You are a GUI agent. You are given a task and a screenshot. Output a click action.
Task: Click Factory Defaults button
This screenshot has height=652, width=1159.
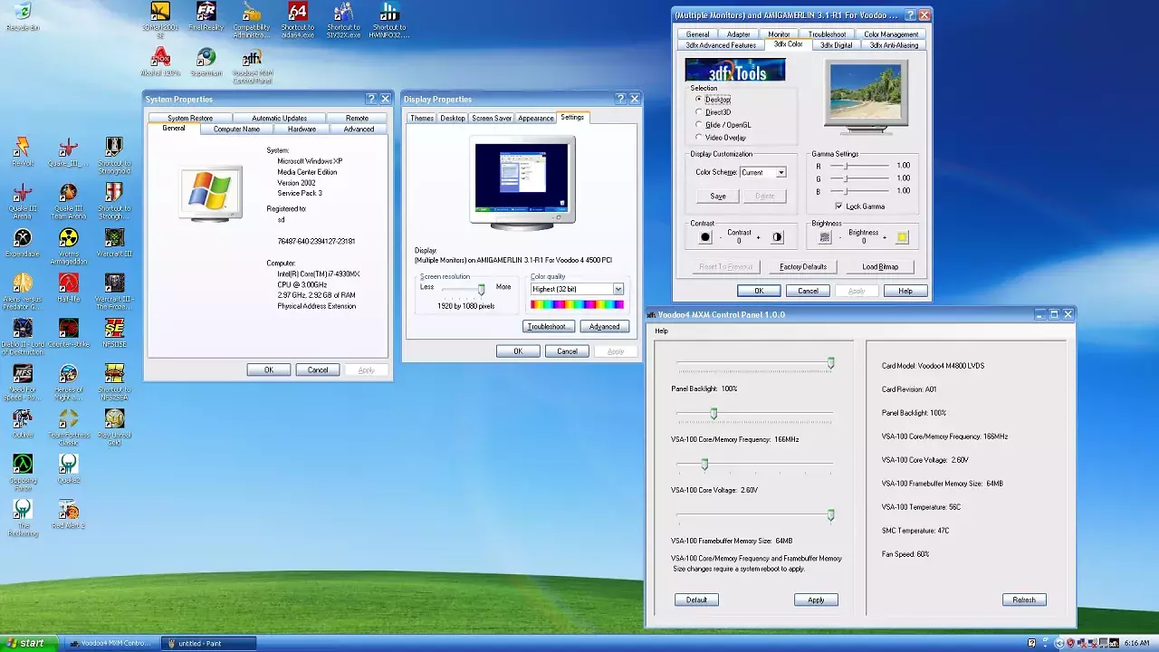pyautogui.click(x=802, y=267)
